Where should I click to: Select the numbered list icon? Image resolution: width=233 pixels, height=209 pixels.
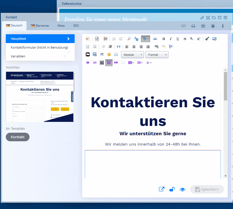tap(88, 47)
